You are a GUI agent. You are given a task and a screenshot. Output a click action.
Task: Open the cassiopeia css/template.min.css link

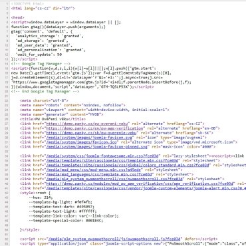click(x=112, y=161)
